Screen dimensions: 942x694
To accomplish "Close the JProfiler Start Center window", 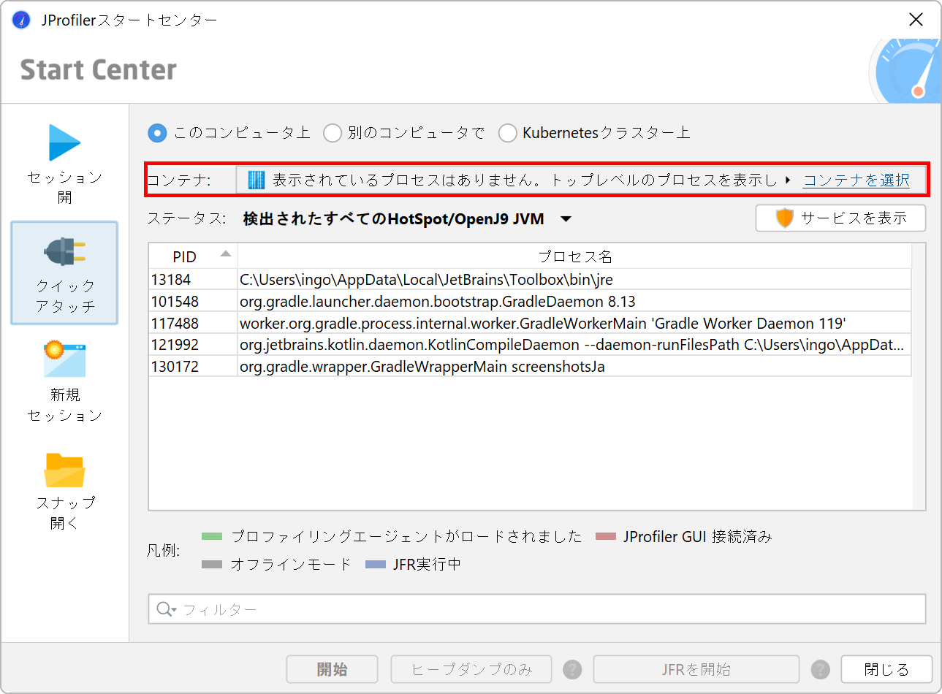I will point(916,20).
